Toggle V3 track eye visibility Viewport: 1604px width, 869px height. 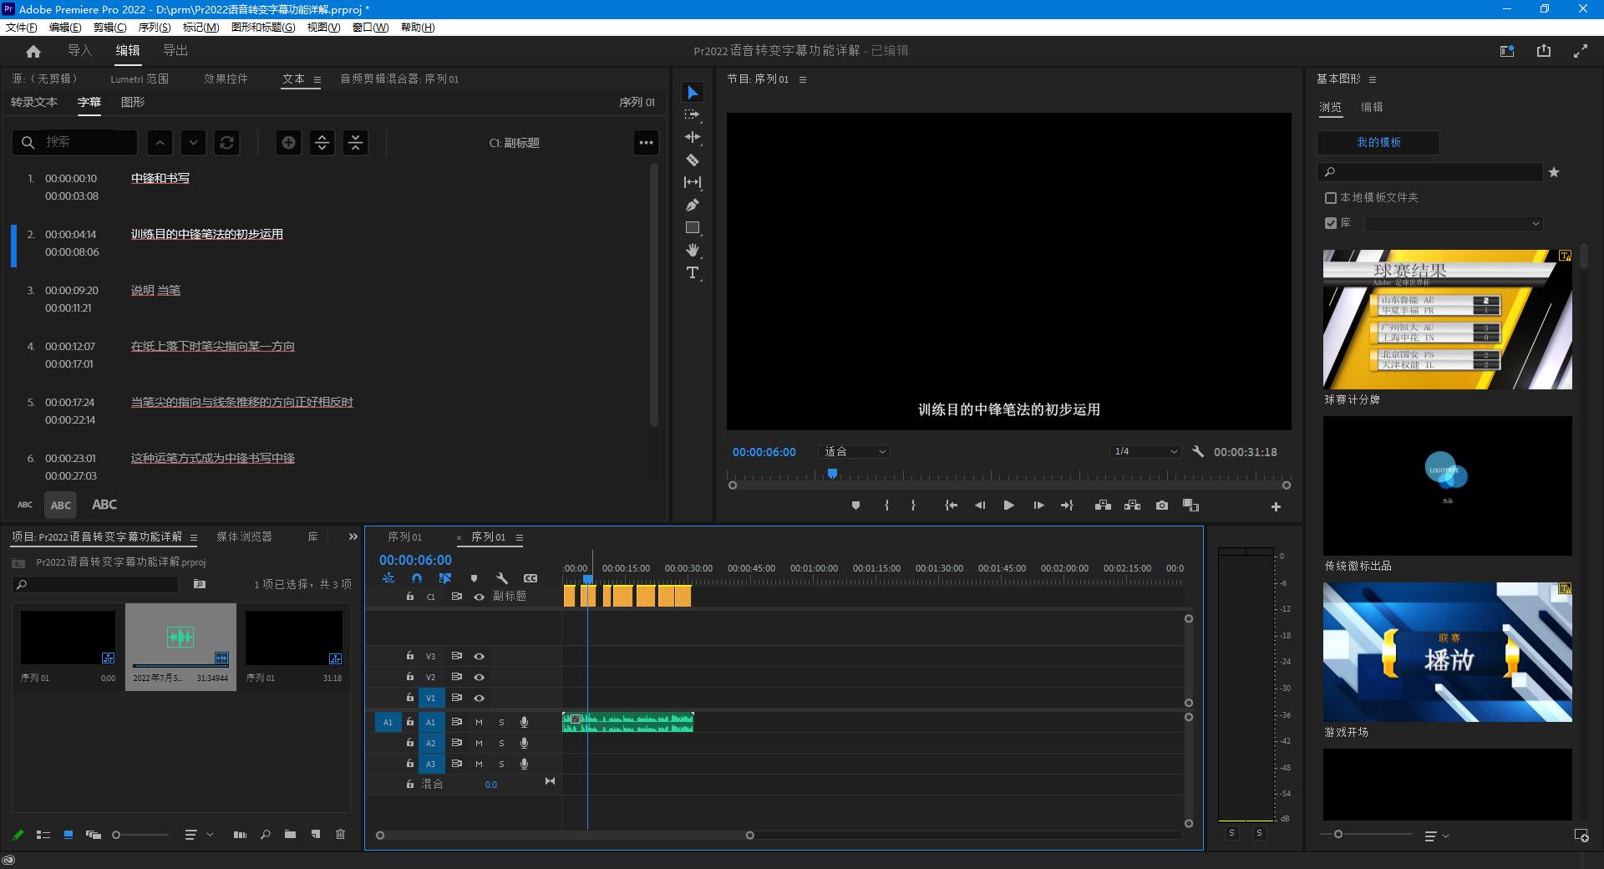click(x=479, y=656)
